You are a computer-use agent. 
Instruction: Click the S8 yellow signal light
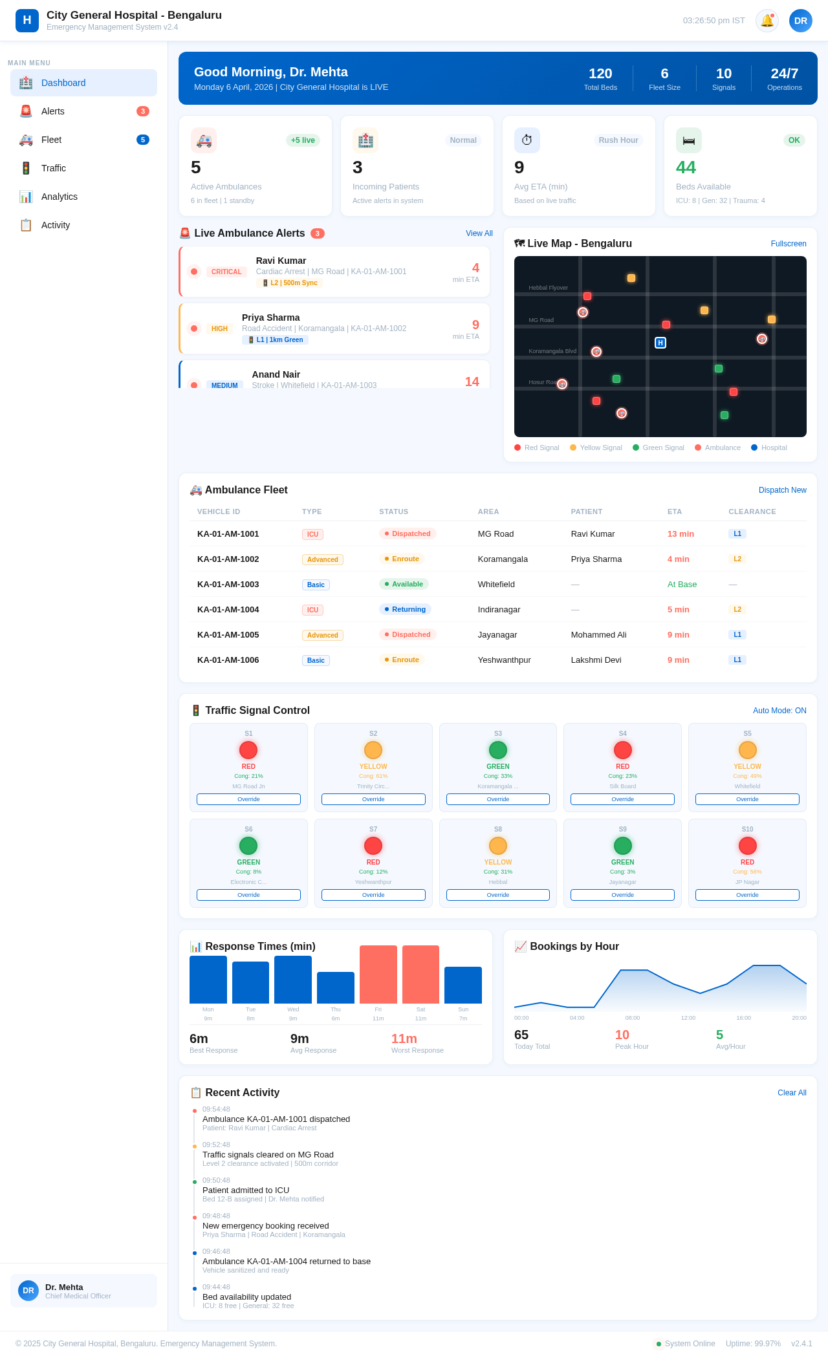498,846
